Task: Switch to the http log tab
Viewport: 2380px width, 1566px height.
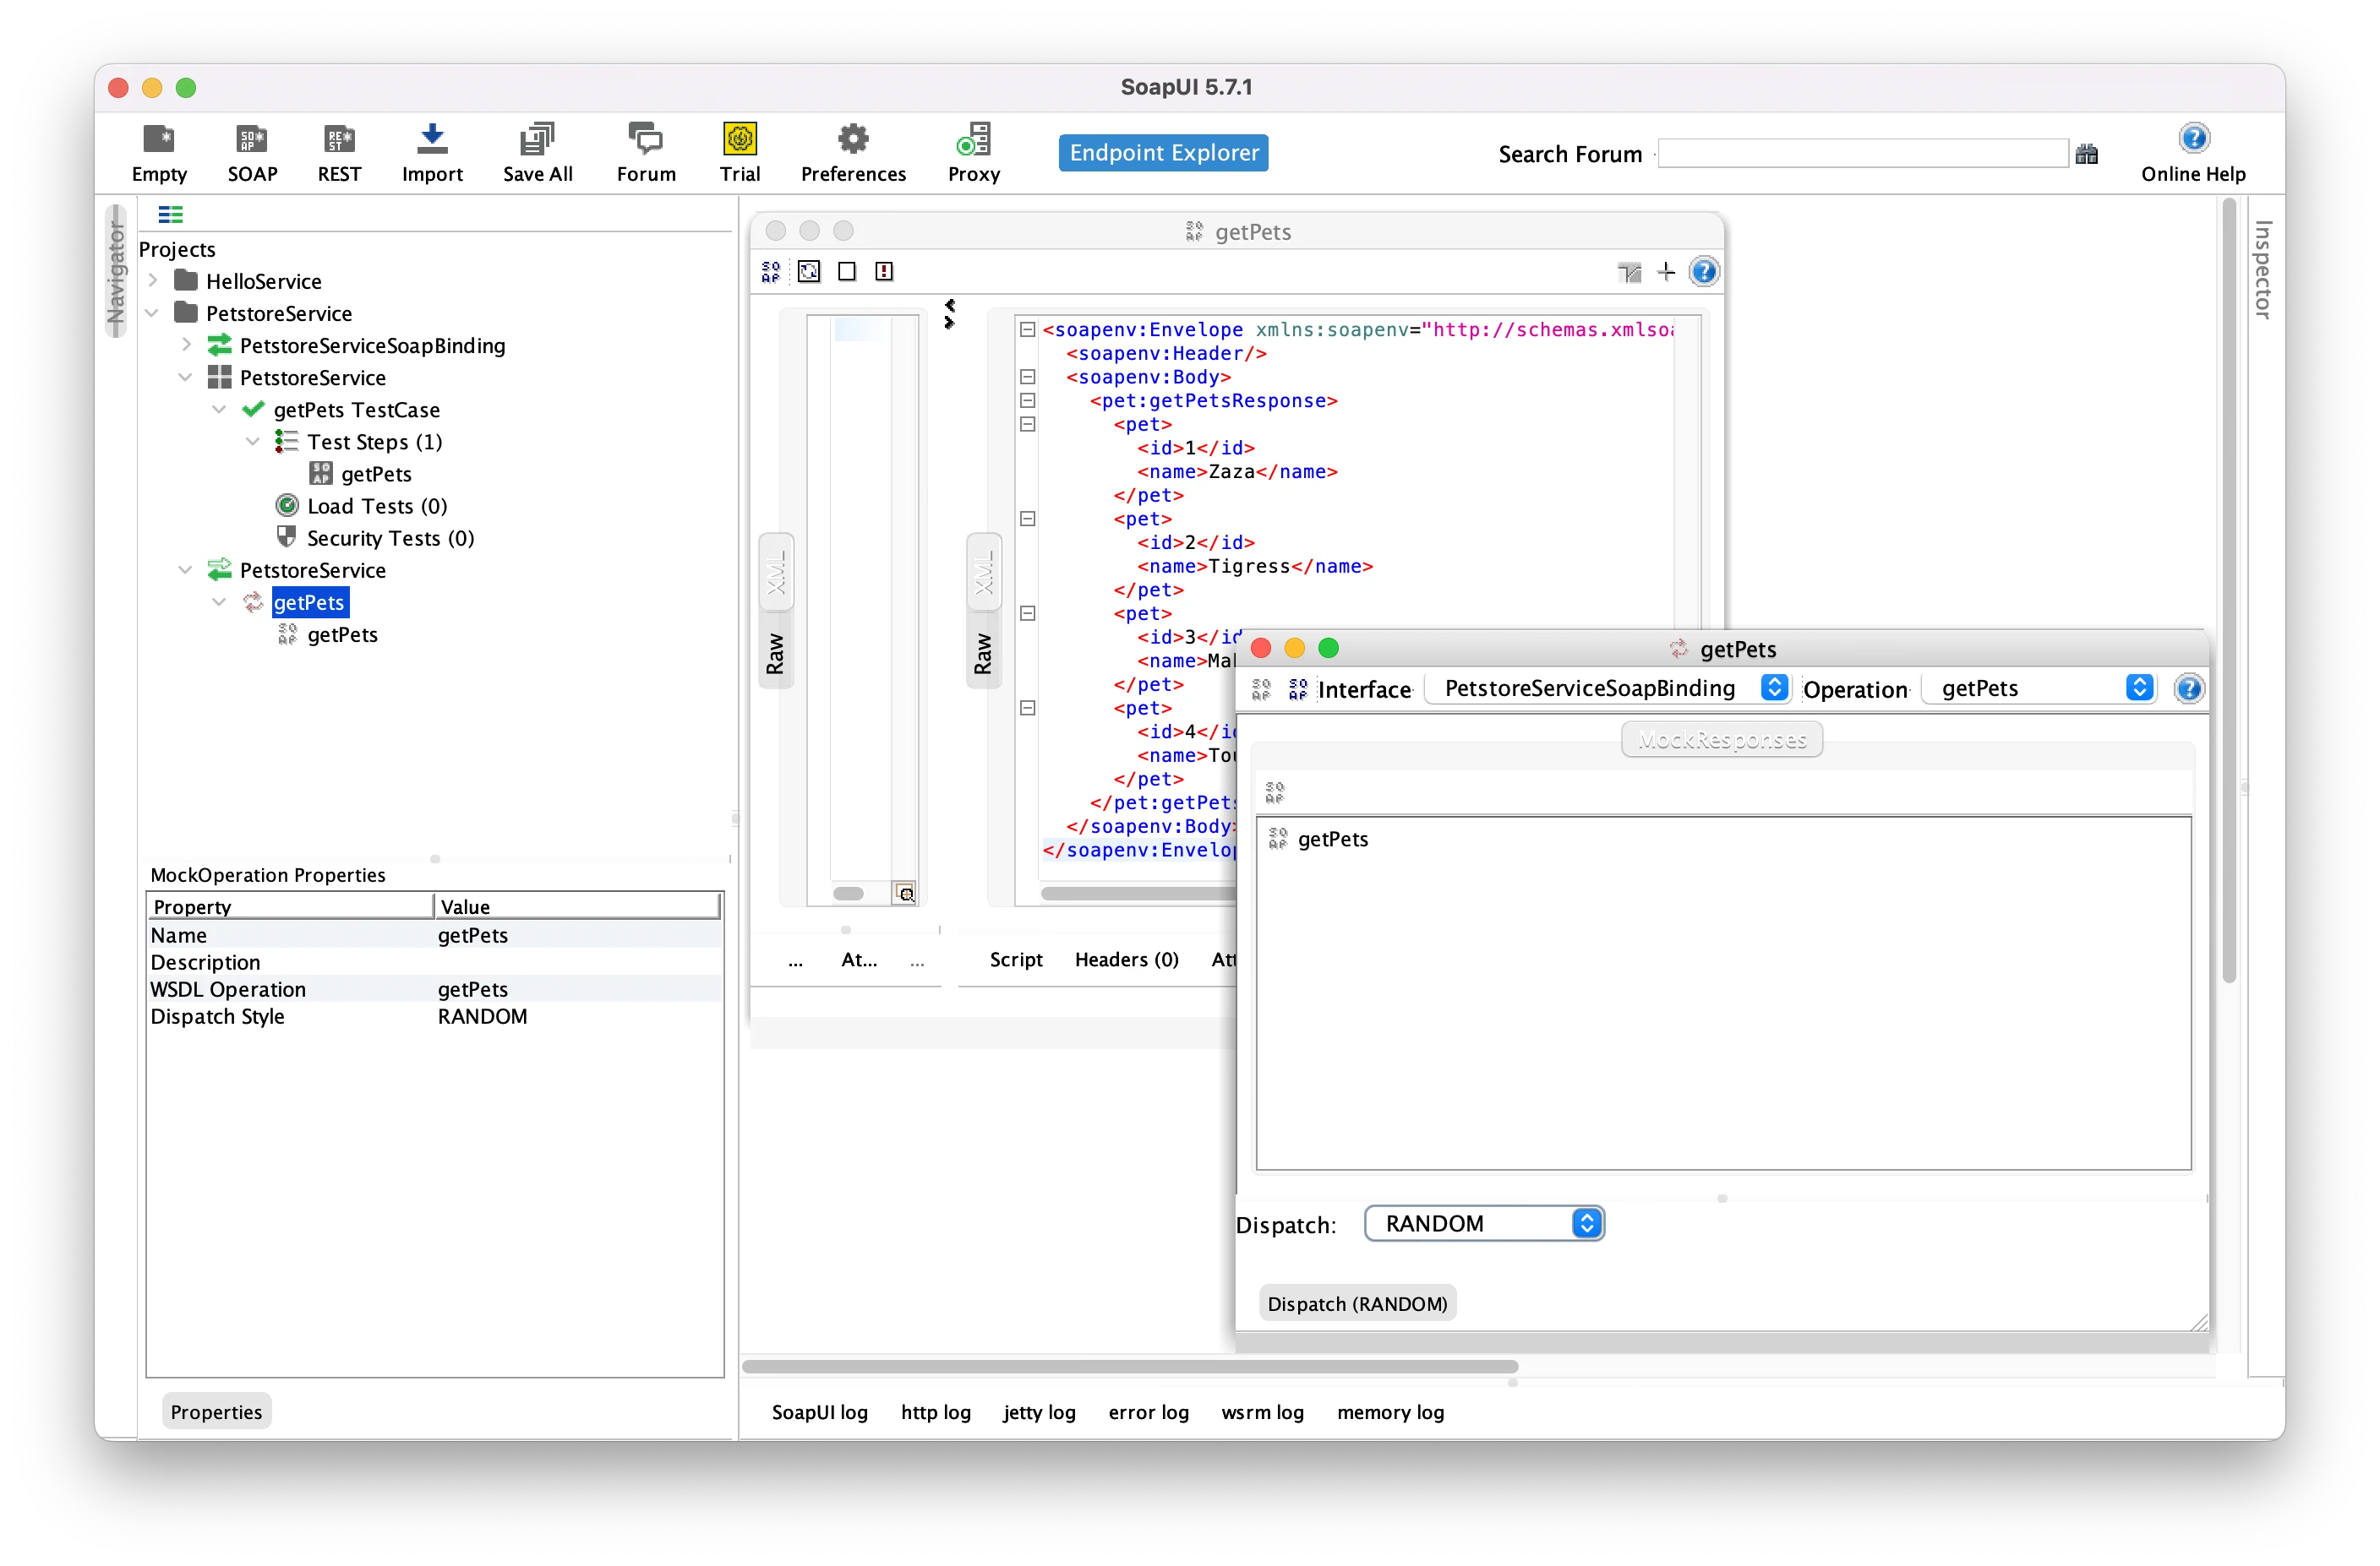Action: (x=935, y=1411)
